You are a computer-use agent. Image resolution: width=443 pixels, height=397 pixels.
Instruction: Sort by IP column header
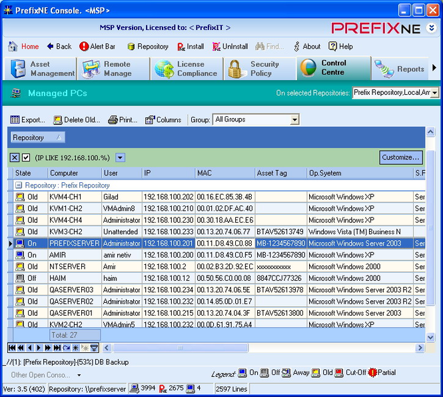click(x=169, y=173)
